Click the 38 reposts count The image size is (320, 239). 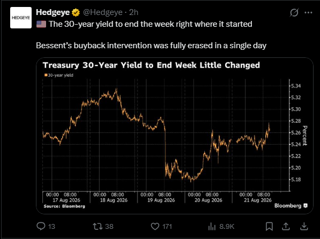[x=109, y=226]
